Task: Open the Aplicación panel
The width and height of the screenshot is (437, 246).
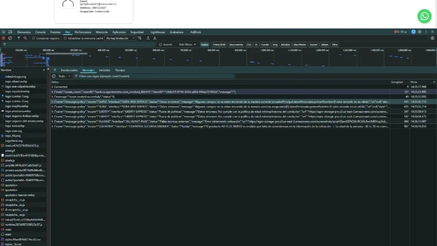Action: [x=119, y=32]
